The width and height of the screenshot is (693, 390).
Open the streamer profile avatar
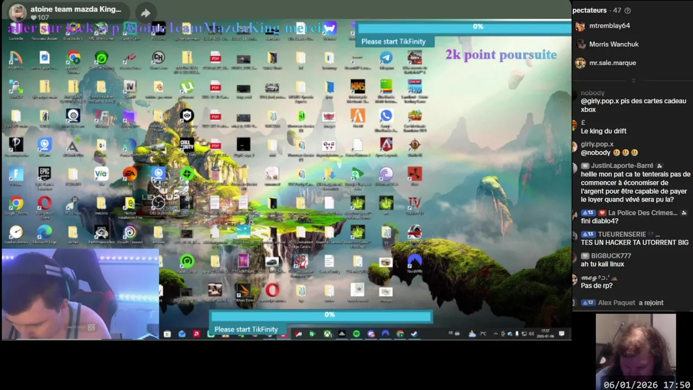pos(17,12)
